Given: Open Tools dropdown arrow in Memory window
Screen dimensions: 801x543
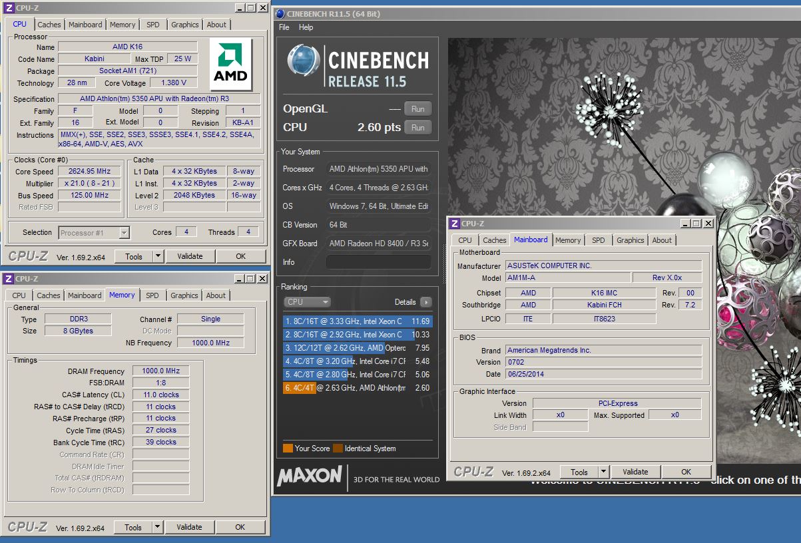Looking at the screenshot, I should (x=158, y=527).
